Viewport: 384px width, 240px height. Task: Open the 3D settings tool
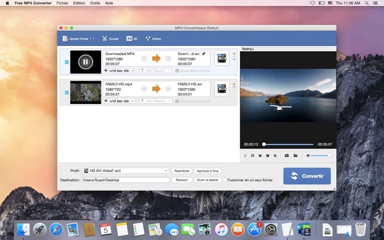(x=132, y=39)
